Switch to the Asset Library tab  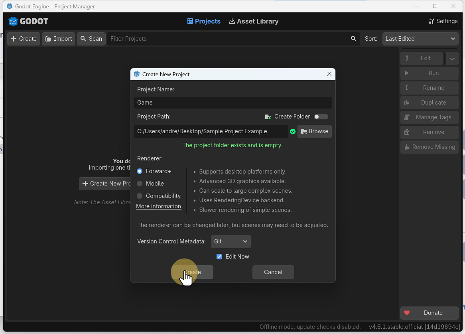coord(254,21)
